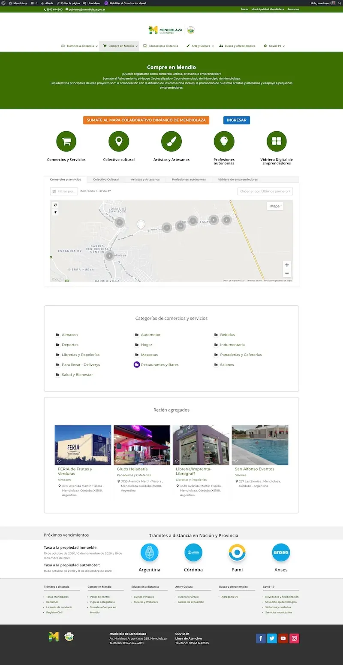The height and width of the screenshot is (665, 343).
Task: Open the Facebook page from footer icon
Action: (261, 638)
